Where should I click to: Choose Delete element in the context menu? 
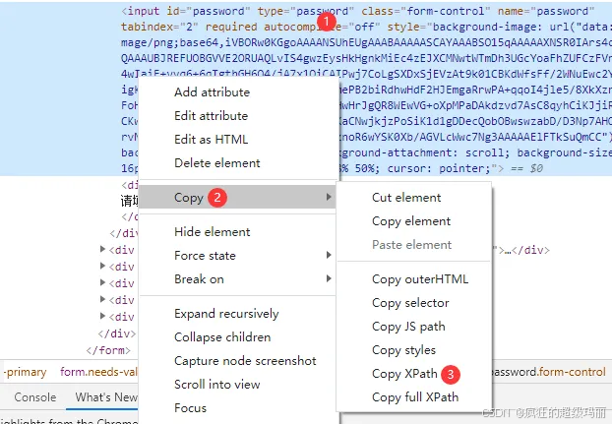point(217,163)
